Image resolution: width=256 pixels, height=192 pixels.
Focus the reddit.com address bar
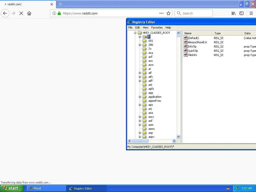coord(111,13)
